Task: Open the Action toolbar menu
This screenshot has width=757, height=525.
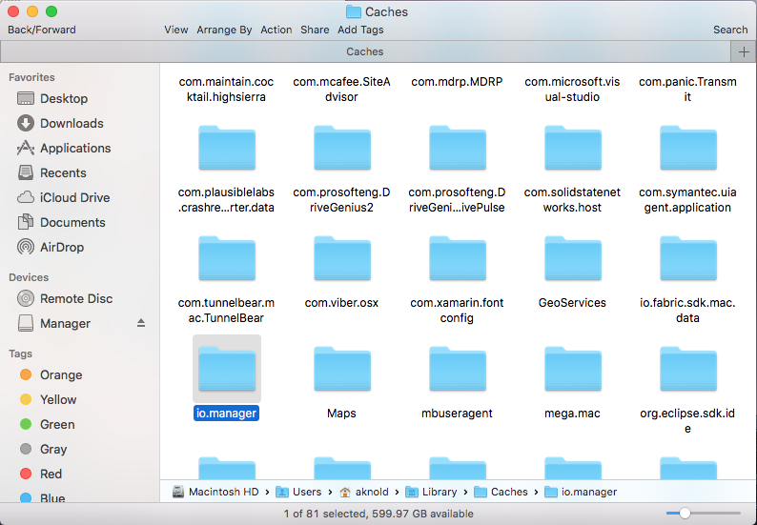Action: click(x=276, y=30)
